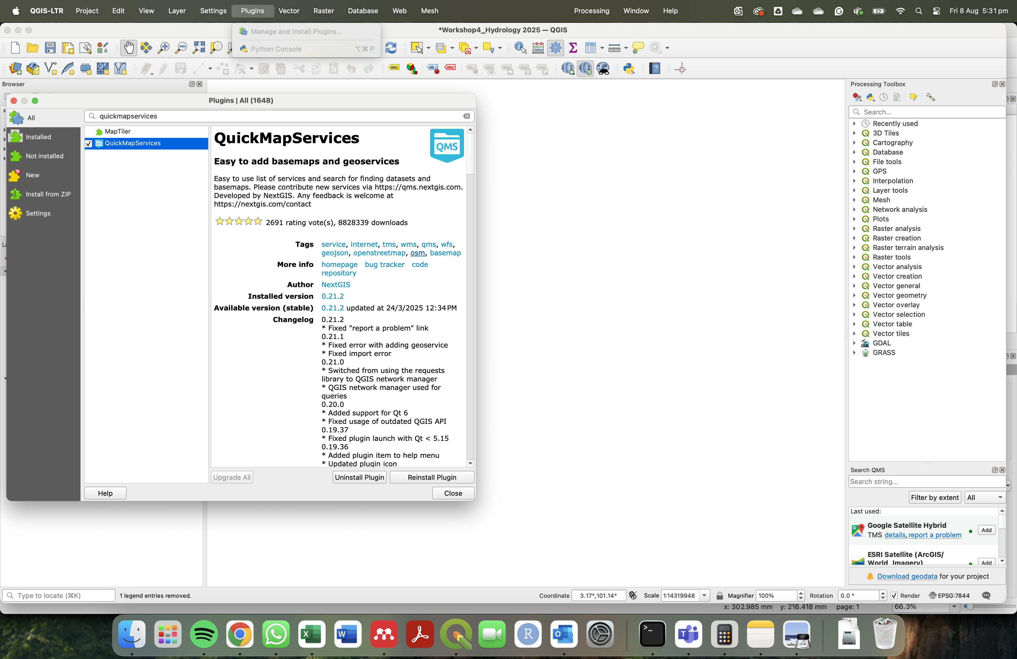
Task: Click the Zoom Out magnifier tool
Action: [x=181, y=48]
